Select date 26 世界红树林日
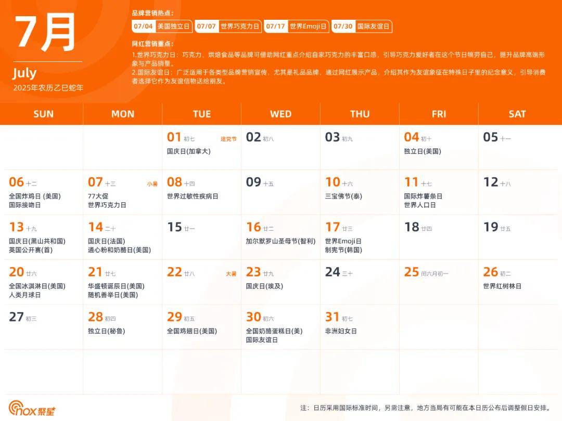The image size is (562, 421). click(x=502, y=286)
